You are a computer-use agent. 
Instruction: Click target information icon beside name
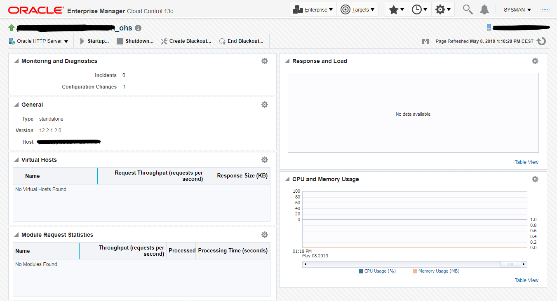coord(138,28)
